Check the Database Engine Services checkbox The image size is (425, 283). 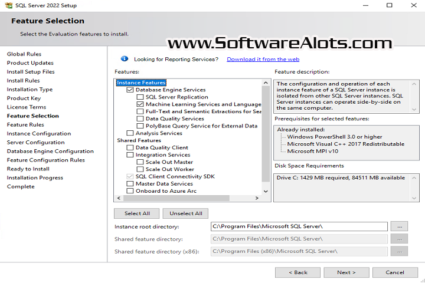[x=130, y=90]
